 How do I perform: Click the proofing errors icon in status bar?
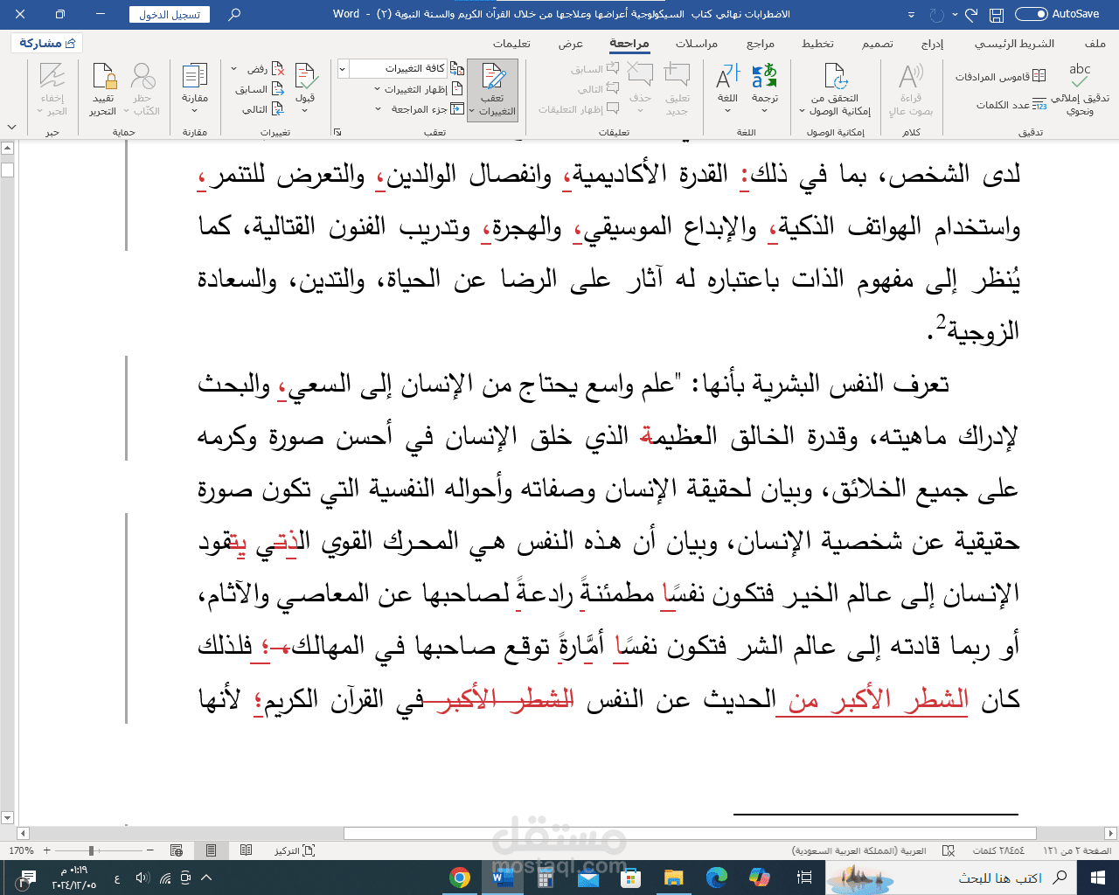[949, 850]
